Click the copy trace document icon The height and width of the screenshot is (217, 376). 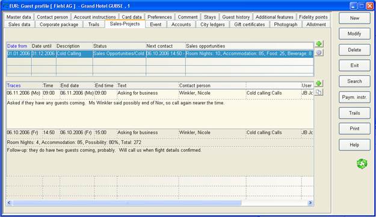(319, 92)
